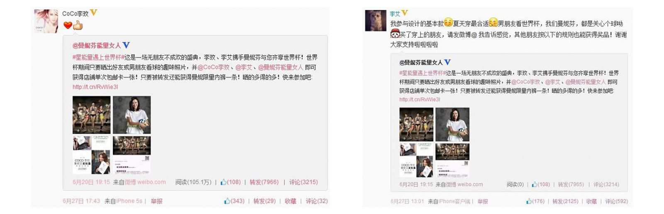Image resolution: width=664 pixels, height=214 pixels.
Task: Click thumbs-up (108) in left quoted post
Action: pyautogui.click(x=231, y=182)
